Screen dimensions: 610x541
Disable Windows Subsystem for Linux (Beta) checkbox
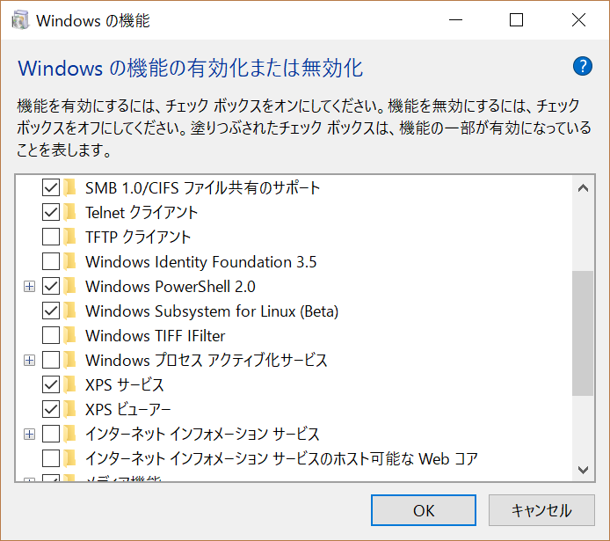click(x=51, y=311)
